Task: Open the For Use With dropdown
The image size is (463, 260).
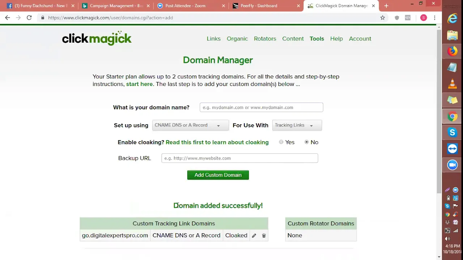Action: click(x=297, y=125)
